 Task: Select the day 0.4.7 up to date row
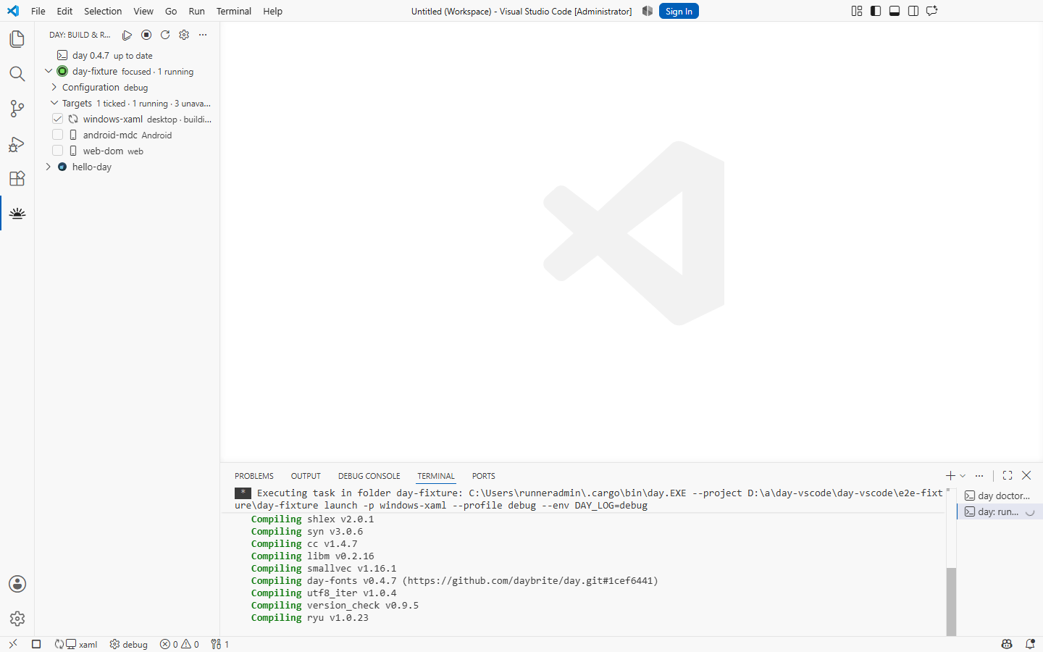[127, 55]
